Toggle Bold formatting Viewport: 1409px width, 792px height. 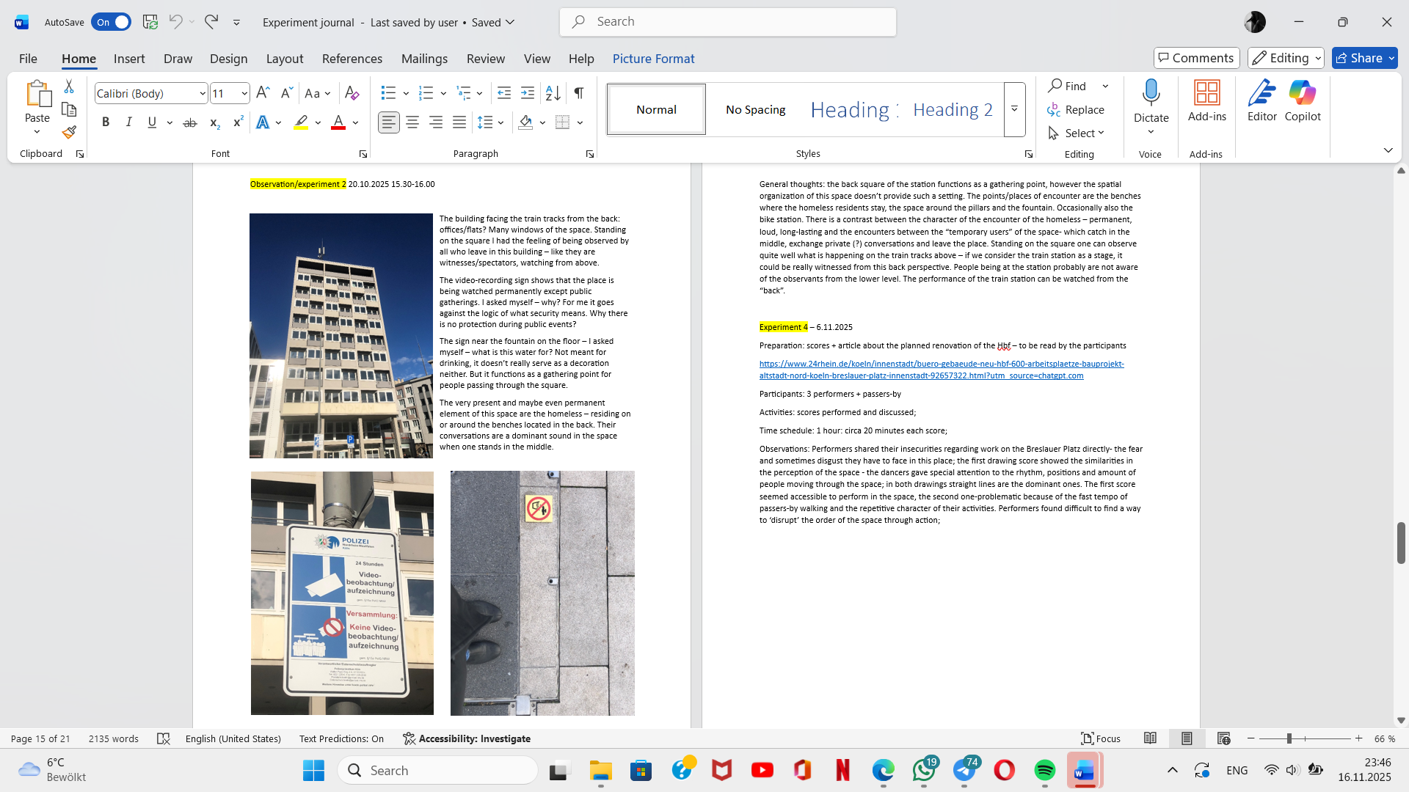coord(106,122)
